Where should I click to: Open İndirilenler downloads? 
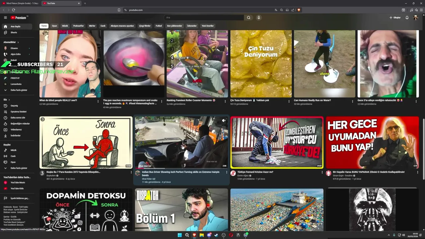(x=17, y=136)
